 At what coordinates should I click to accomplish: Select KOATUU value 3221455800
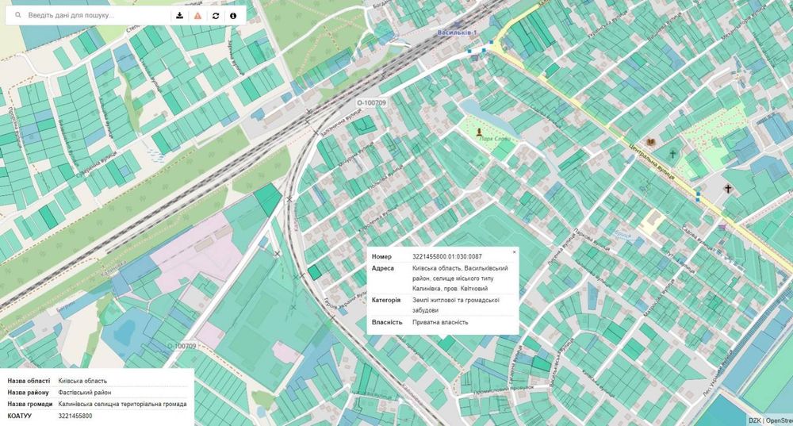click(x=75, y=416)
